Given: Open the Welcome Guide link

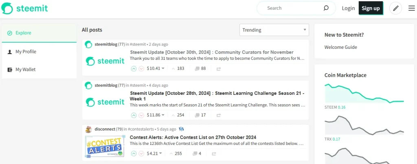Looking at the screenshot, I should [x=341, y=47].
